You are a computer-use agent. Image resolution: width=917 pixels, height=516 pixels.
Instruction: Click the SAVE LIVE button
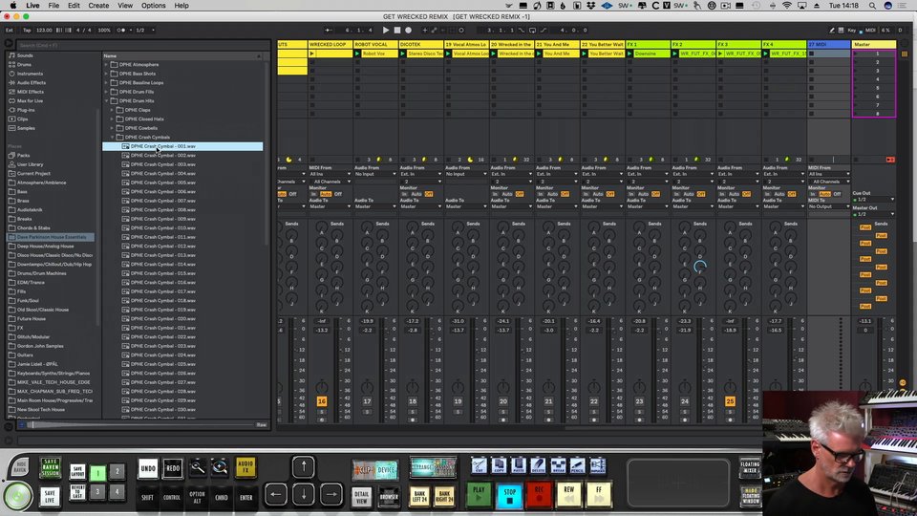tap(50, 496)
